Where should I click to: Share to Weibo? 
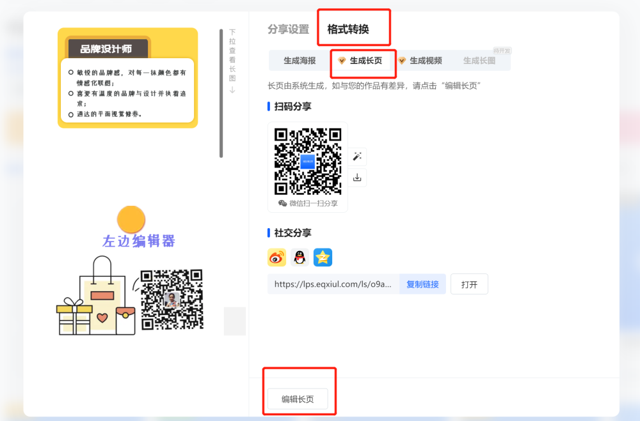(x=276, y=257)
